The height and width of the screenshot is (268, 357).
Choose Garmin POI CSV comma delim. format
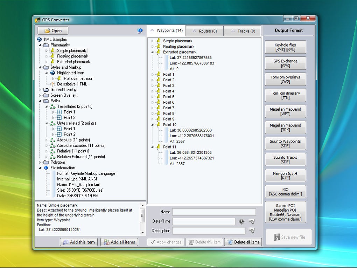[x=285, y=212]
